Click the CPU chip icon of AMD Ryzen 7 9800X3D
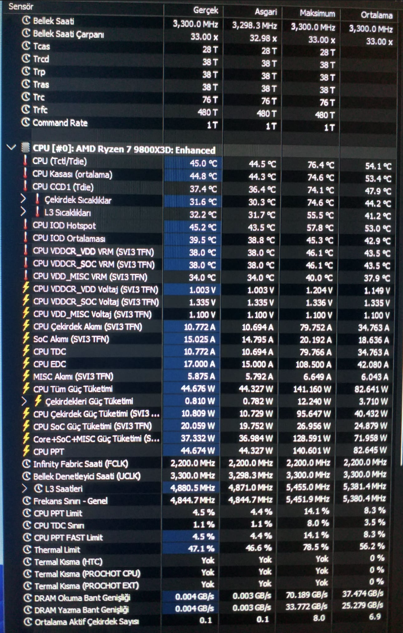403x633 pixels. pos(25,148)
